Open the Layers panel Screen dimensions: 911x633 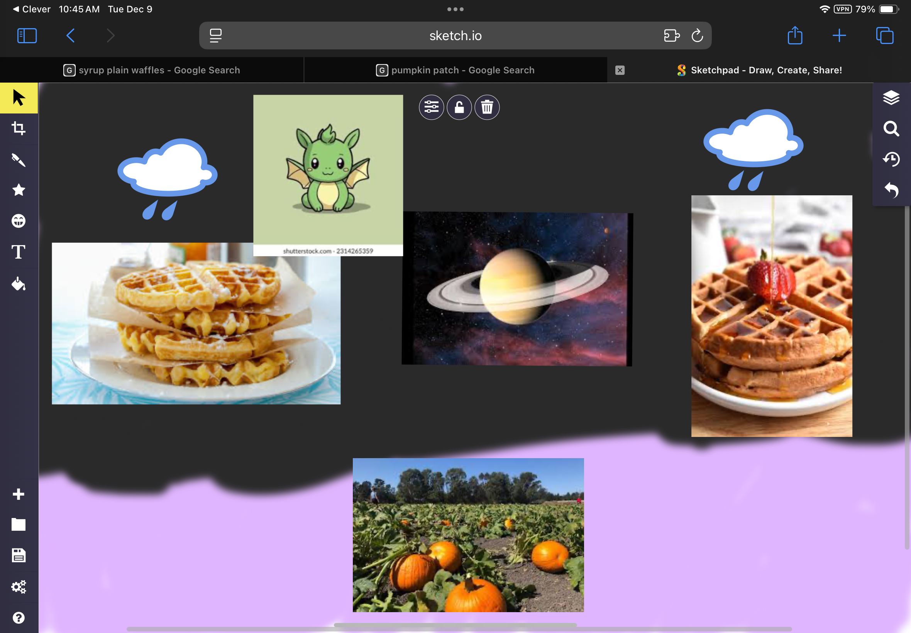click(x=891, y=98)
